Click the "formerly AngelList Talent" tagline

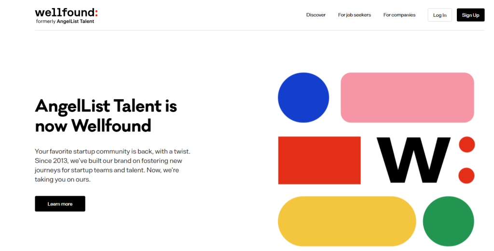(x=65, y=21)
